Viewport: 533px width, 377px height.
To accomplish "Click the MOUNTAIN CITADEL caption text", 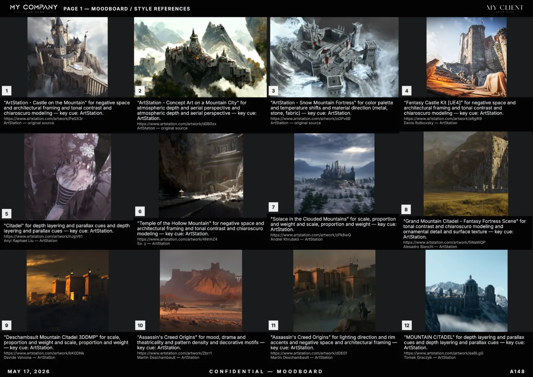I will click(464, 342).
